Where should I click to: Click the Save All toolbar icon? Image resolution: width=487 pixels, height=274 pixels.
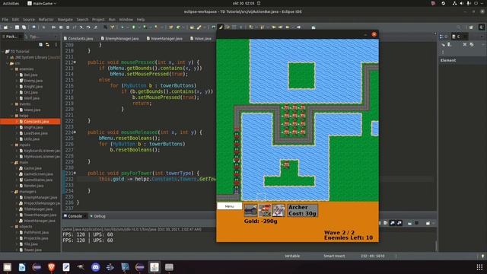[24, 27]
